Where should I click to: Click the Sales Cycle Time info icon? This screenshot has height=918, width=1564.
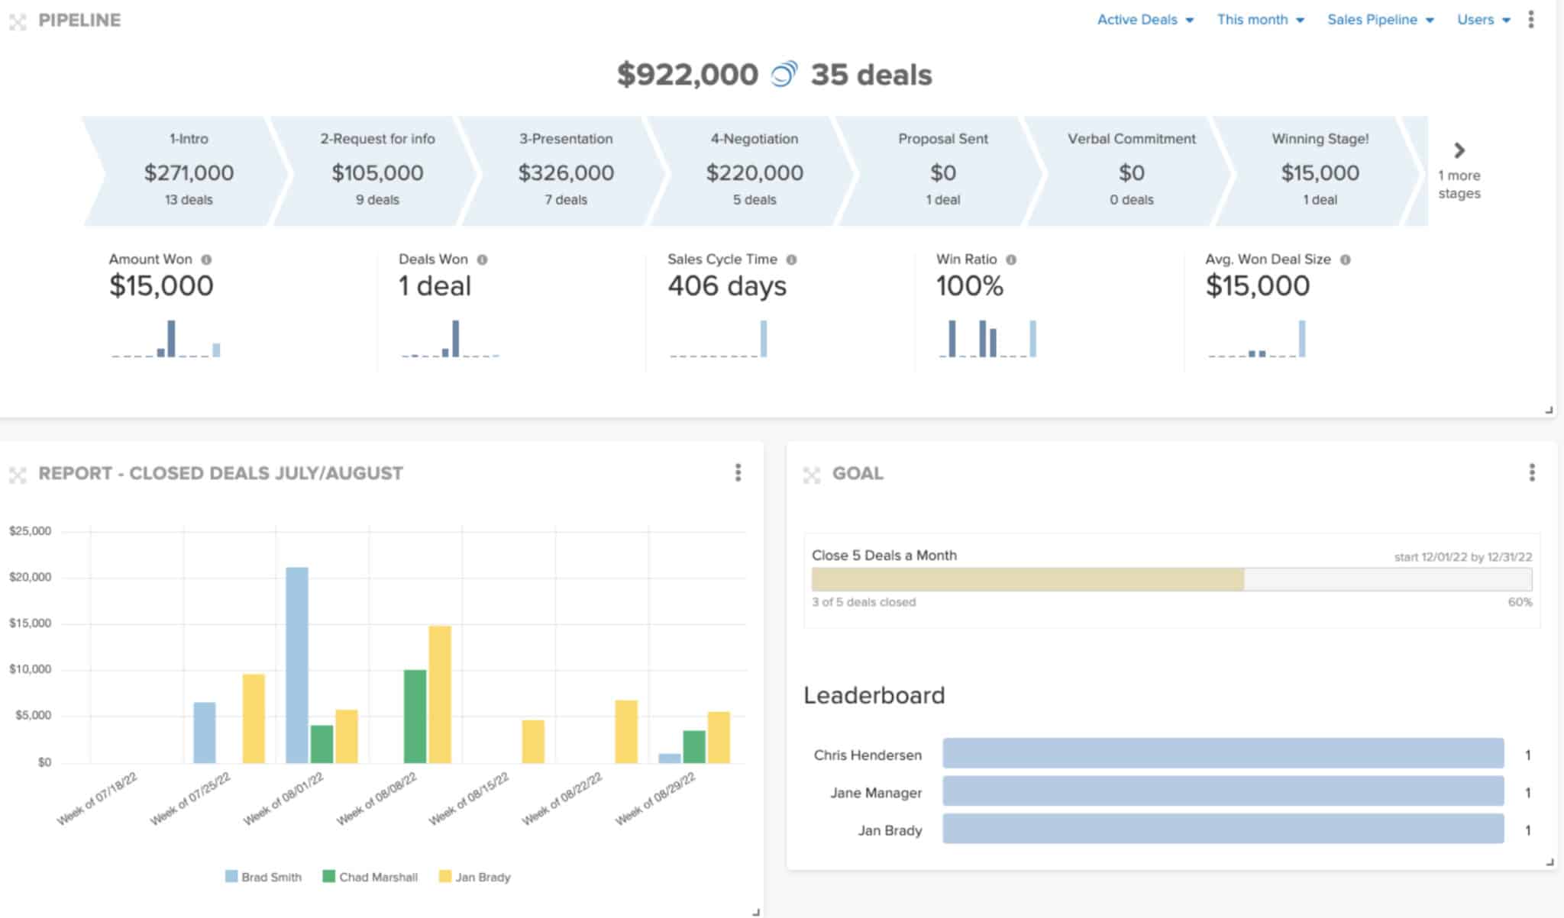coord(792,259)
